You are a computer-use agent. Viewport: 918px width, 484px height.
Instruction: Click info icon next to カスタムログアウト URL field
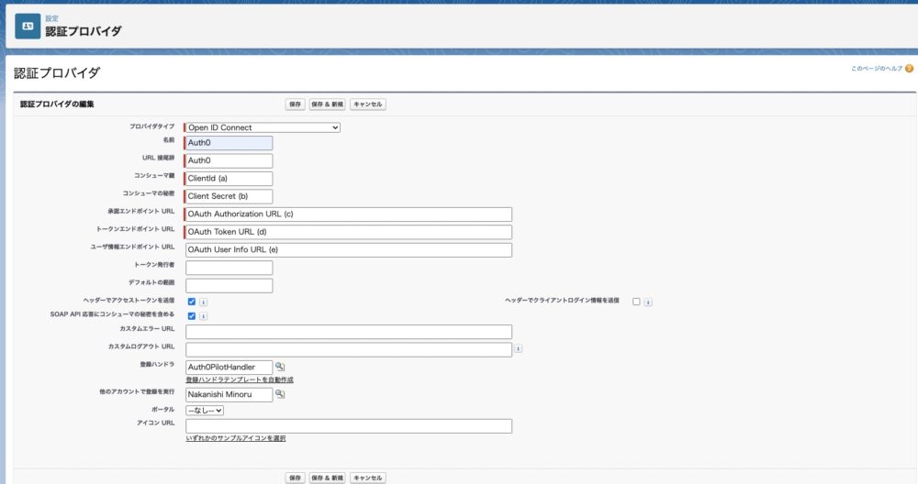click(x=518, y=348)
